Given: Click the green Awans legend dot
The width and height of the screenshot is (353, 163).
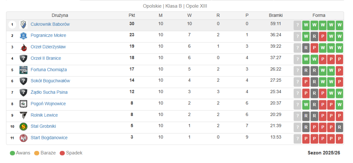Looking at the screenshot, I should pos(12,153).
